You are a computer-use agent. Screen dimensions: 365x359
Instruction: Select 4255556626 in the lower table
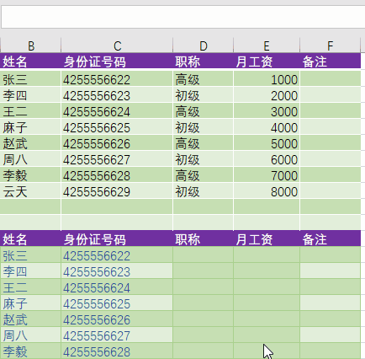point(117,319)
